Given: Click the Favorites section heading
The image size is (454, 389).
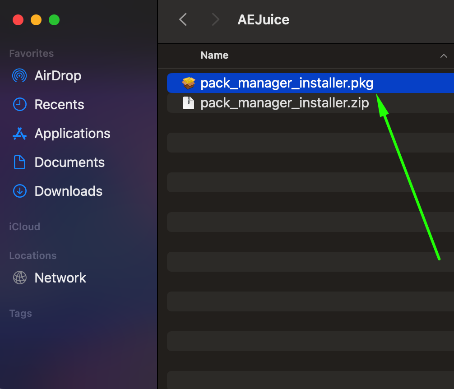Looking at the screenshot, I should [x=32, y=53].
